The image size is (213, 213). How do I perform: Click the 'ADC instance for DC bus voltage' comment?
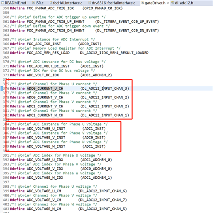click(x=58, y=62)
